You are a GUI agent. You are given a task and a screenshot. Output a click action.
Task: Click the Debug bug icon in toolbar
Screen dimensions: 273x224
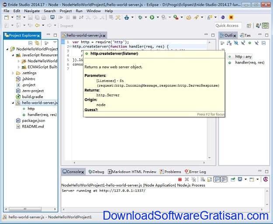coord(140,17)
